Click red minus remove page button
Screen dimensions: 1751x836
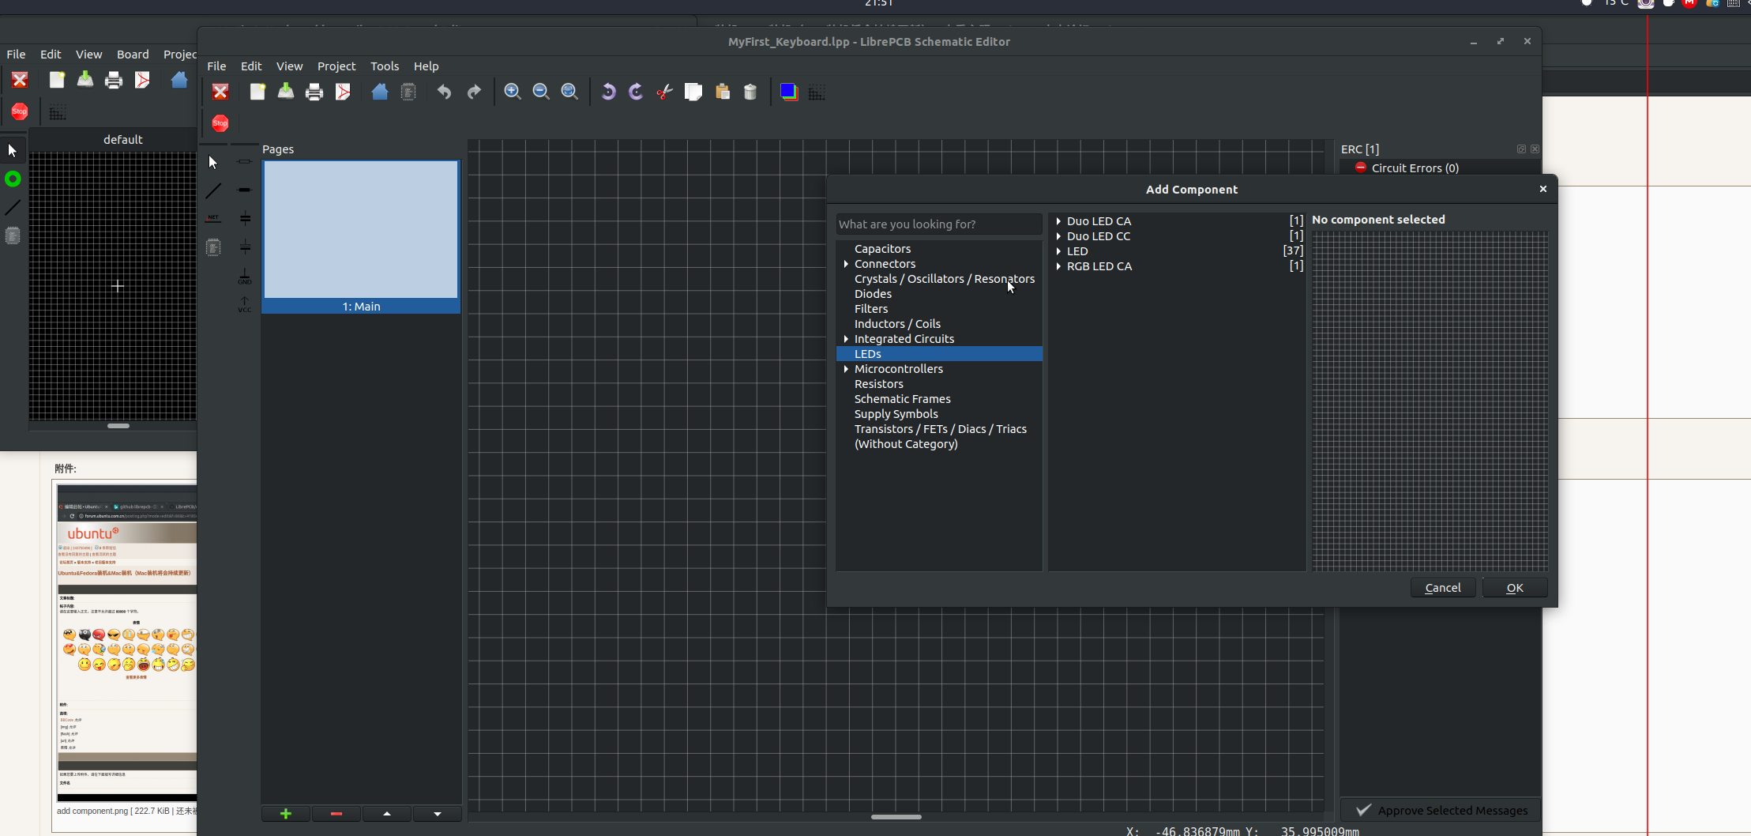coord(336,814)
